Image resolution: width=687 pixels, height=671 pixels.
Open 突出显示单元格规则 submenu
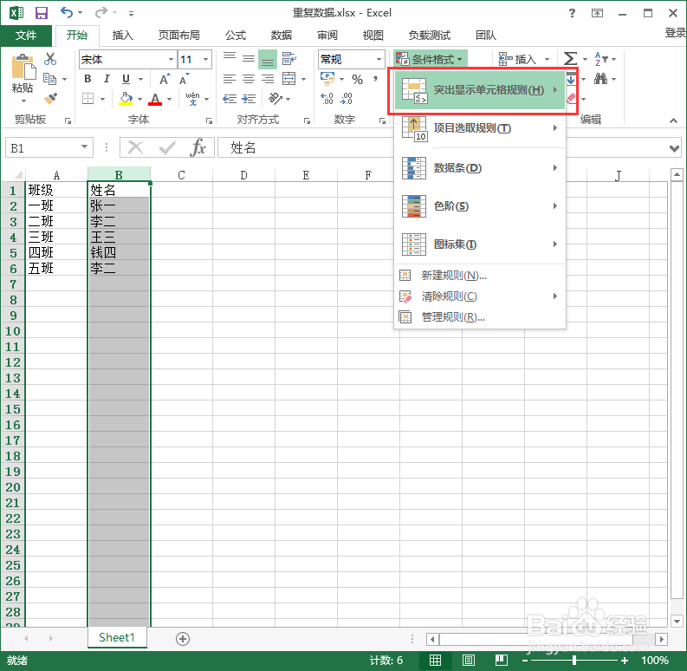(480, 90)
